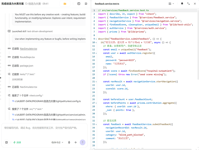Viewport: 199px width, 150px height.
Task: Send message with the purple arrow button
Action: coord(83,142)
